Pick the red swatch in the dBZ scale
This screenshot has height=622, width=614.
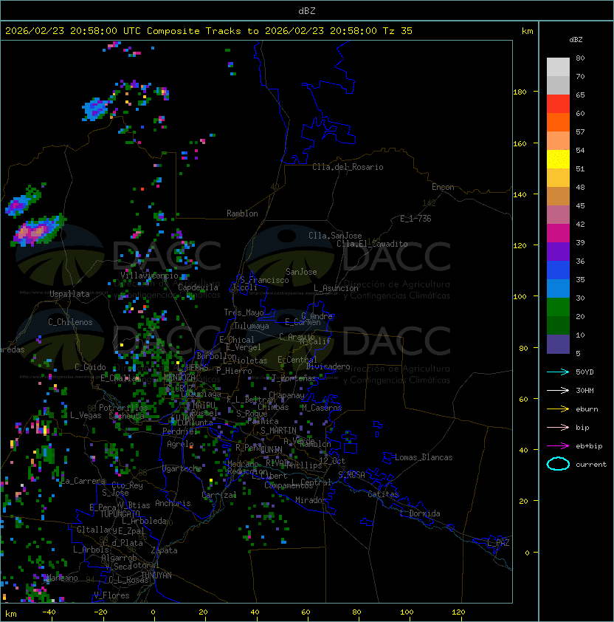pos(558,104)
